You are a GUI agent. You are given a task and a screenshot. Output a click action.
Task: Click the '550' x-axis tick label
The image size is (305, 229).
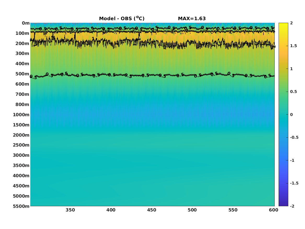coord(233,210)
